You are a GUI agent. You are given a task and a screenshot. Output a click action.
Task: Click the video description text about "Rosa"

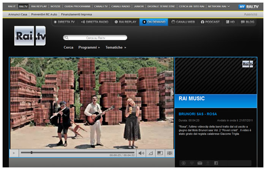(x=215, y=130)
